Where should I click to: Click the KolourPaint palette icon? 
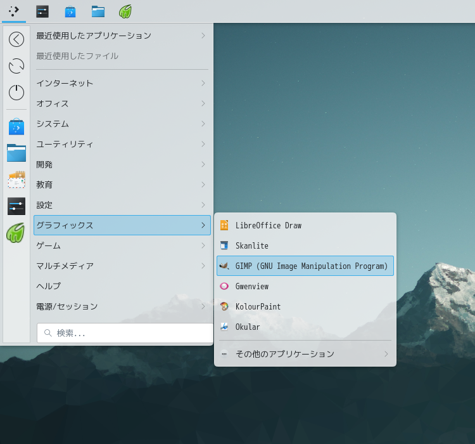tap(224, 306)
